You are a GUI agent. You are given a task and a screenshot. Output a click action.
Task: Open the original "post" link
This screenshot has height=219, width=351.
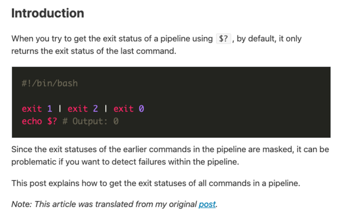(x=207, y=204)
